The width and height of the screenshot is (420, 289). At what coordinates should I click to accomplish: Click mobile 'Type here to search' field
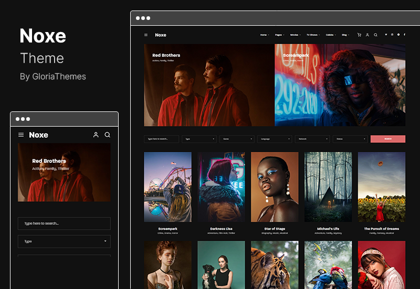(x=64, y=223)
